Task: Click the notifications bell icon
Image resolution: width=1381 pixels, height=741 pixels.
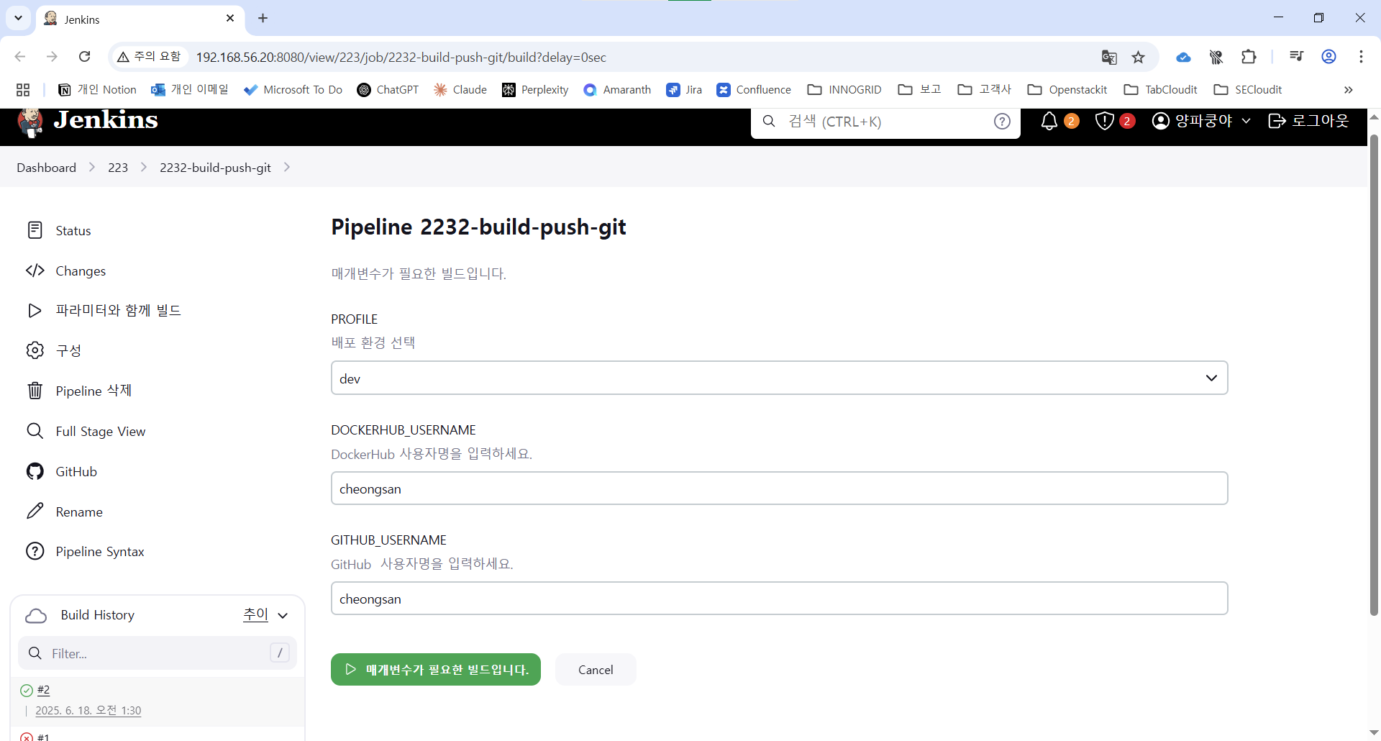Action: 1049,122
